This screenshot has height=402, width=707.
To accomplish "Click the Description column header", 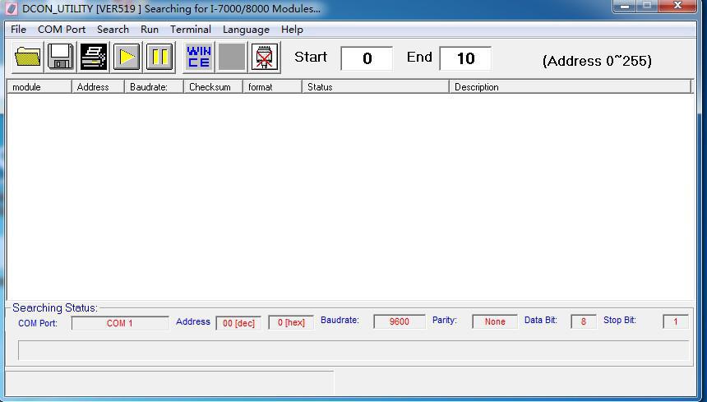I will (x=570, y=87).
